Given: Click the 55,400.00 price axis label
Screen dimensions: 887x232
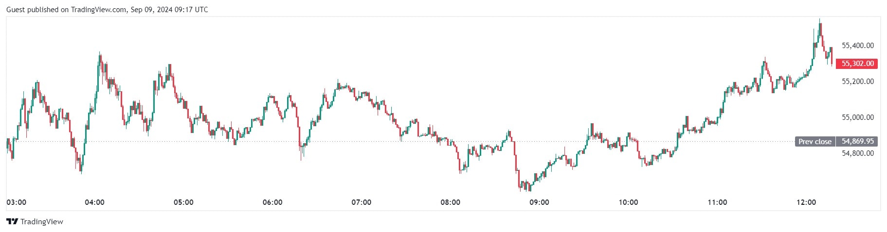Looking at the screenshot, I should pyautogui.click(x=857, y=46).
